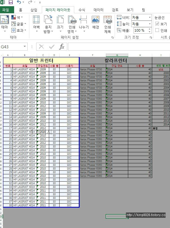Open the 페이지 설정 dialog launcher
The image size is (170, 228).
112,37
